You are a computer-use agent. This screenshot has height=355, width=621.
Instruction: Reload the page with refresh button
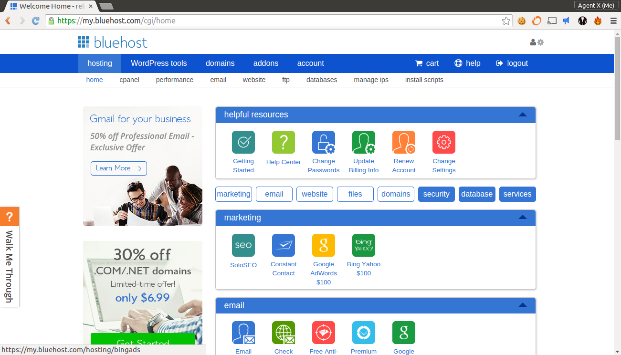pyautogui.click(x=35, y=21)
